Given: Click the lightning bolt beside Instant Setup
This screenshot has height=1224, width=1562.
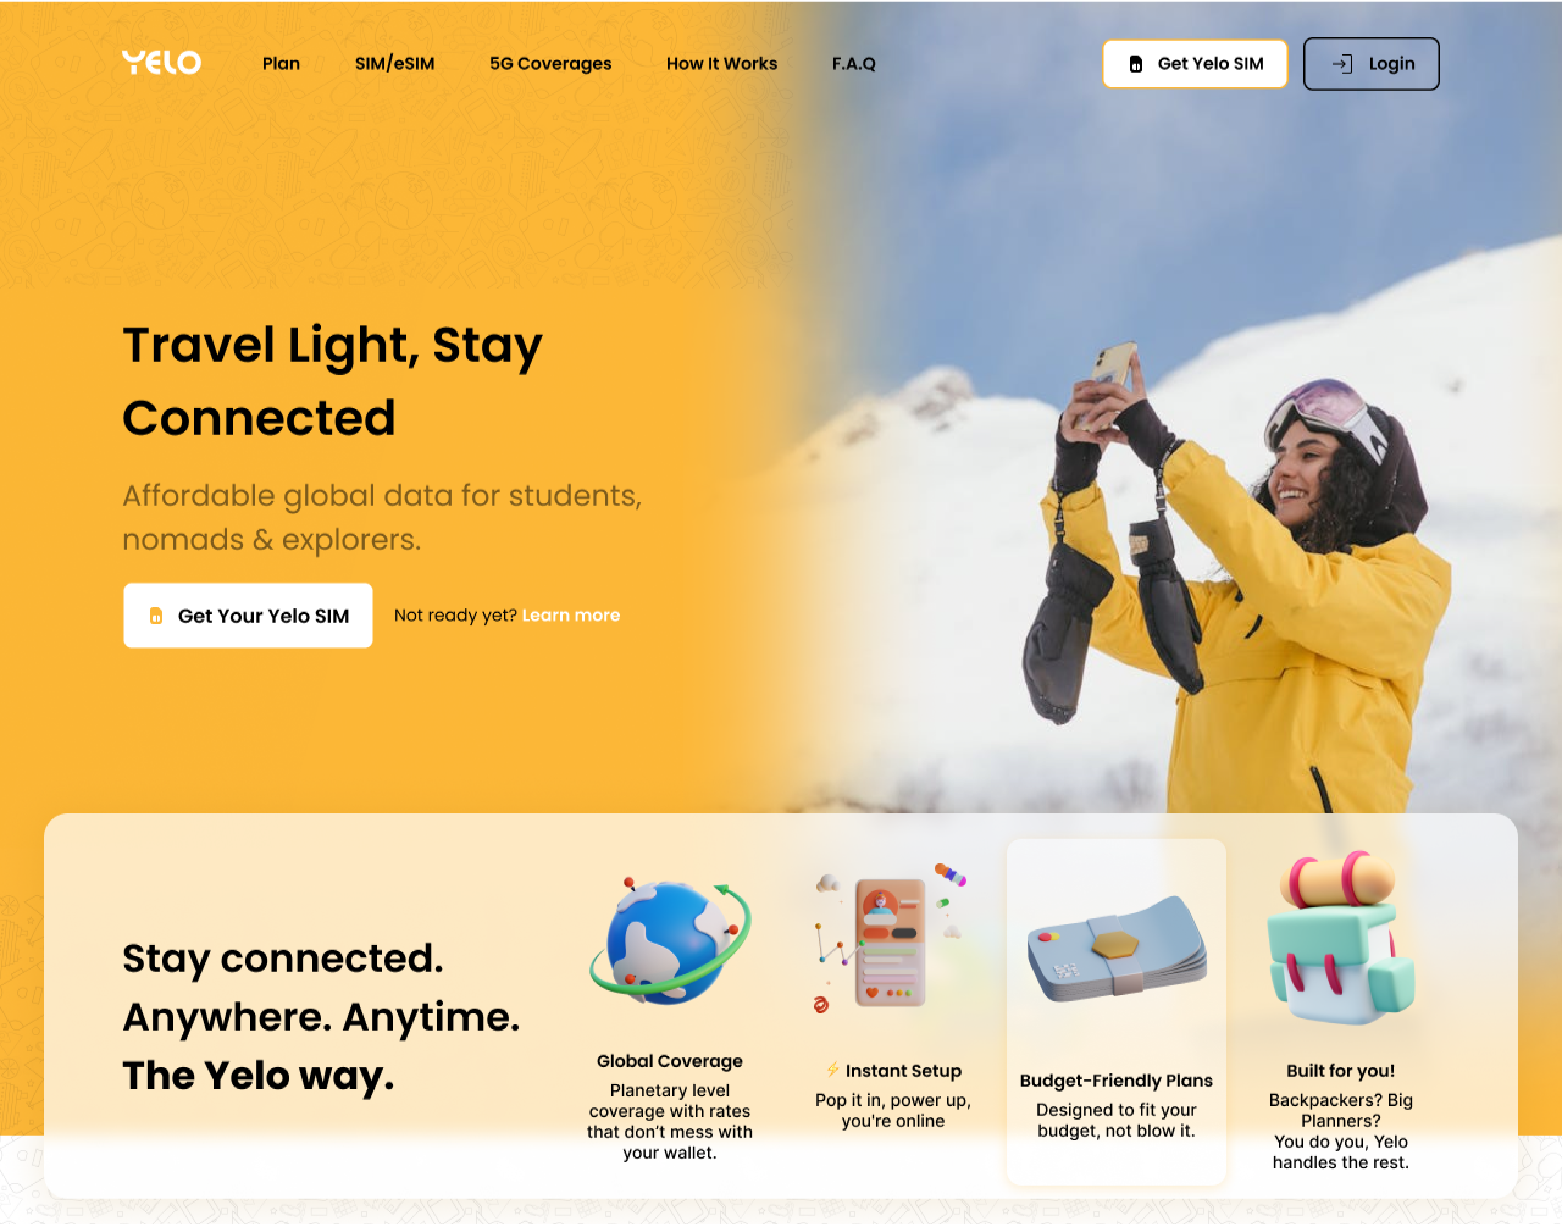Looking at the screenshot, I should click(x=833, y=1070).
